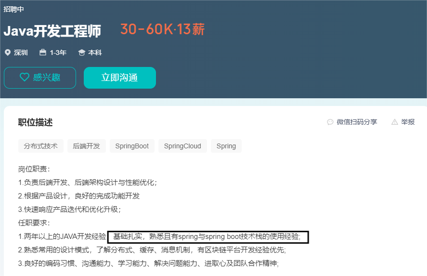Viewport: 427px width, 276px height.
Task: Select the Spring tag
Action: 226,146
